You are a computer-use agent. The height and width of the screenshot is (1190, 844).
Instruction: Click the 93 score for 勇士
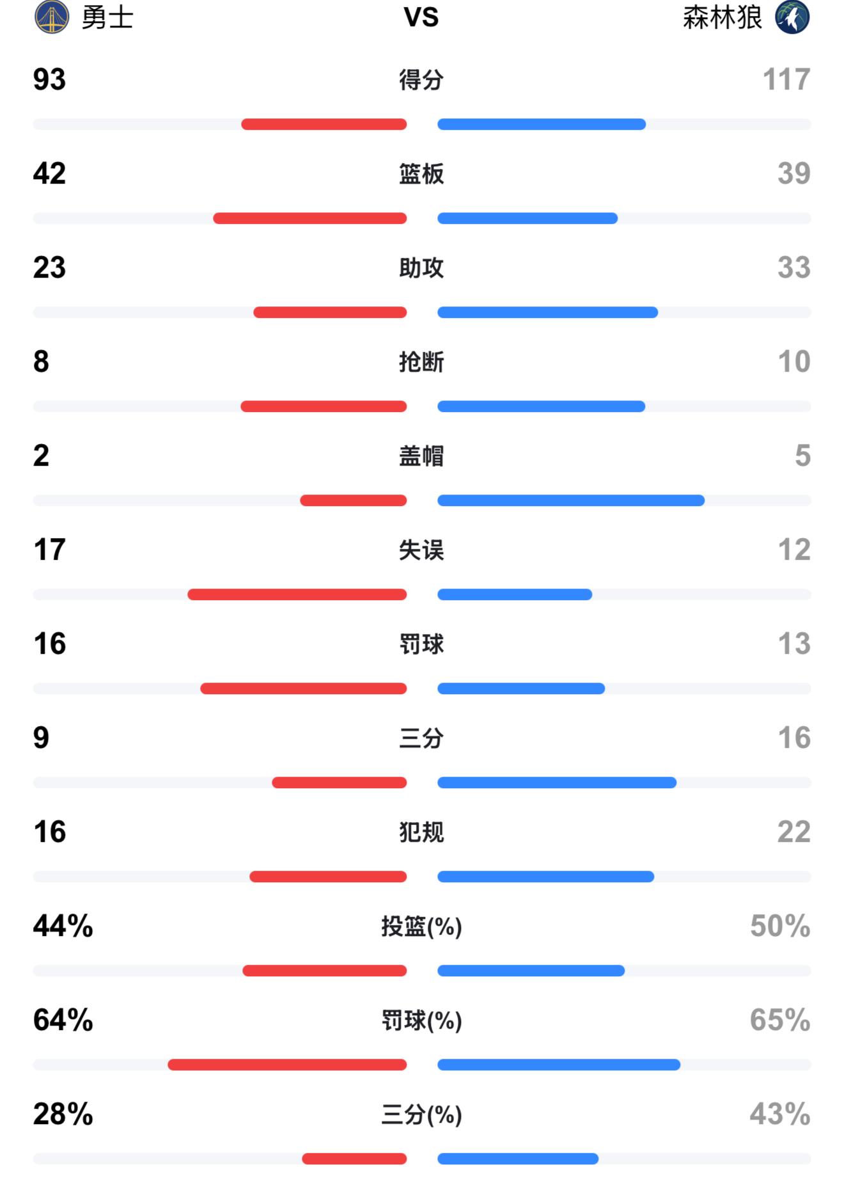pyautogui.click(x=50, y=80)
